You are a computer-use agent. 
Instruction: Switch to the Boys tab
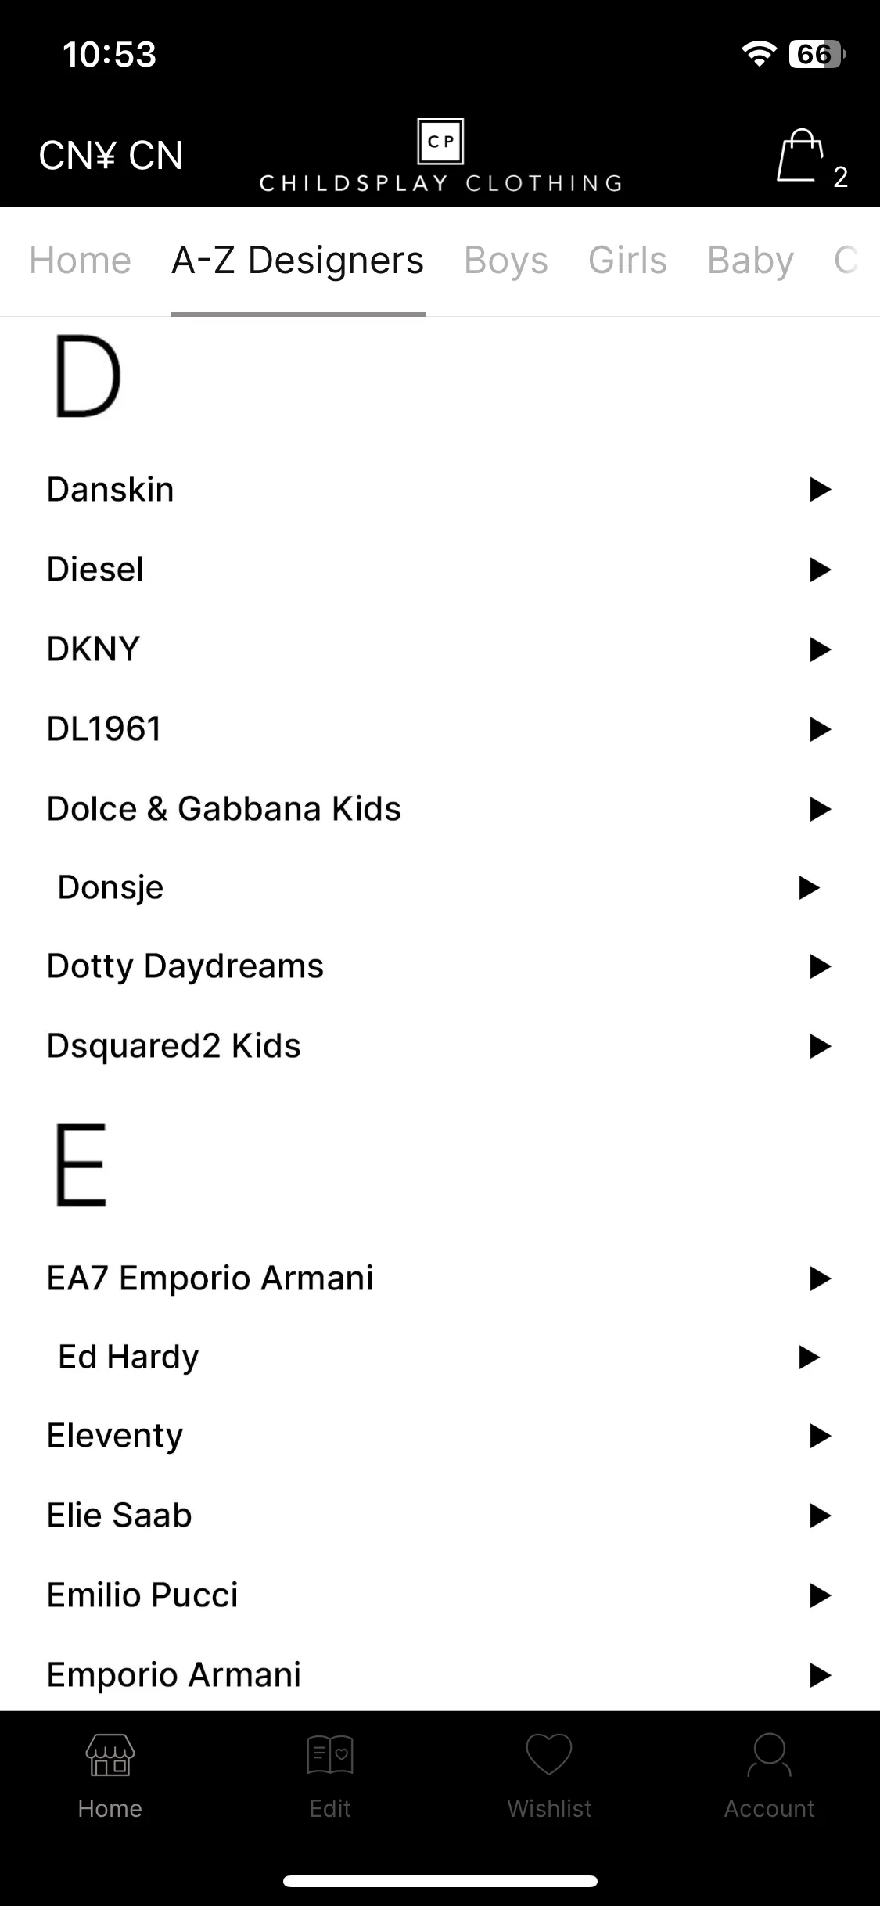point(506,261)
